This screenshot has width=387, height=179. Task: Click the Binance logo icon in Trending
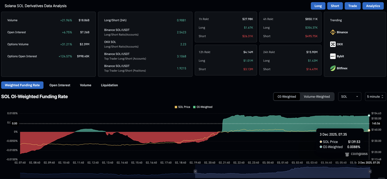333,32
